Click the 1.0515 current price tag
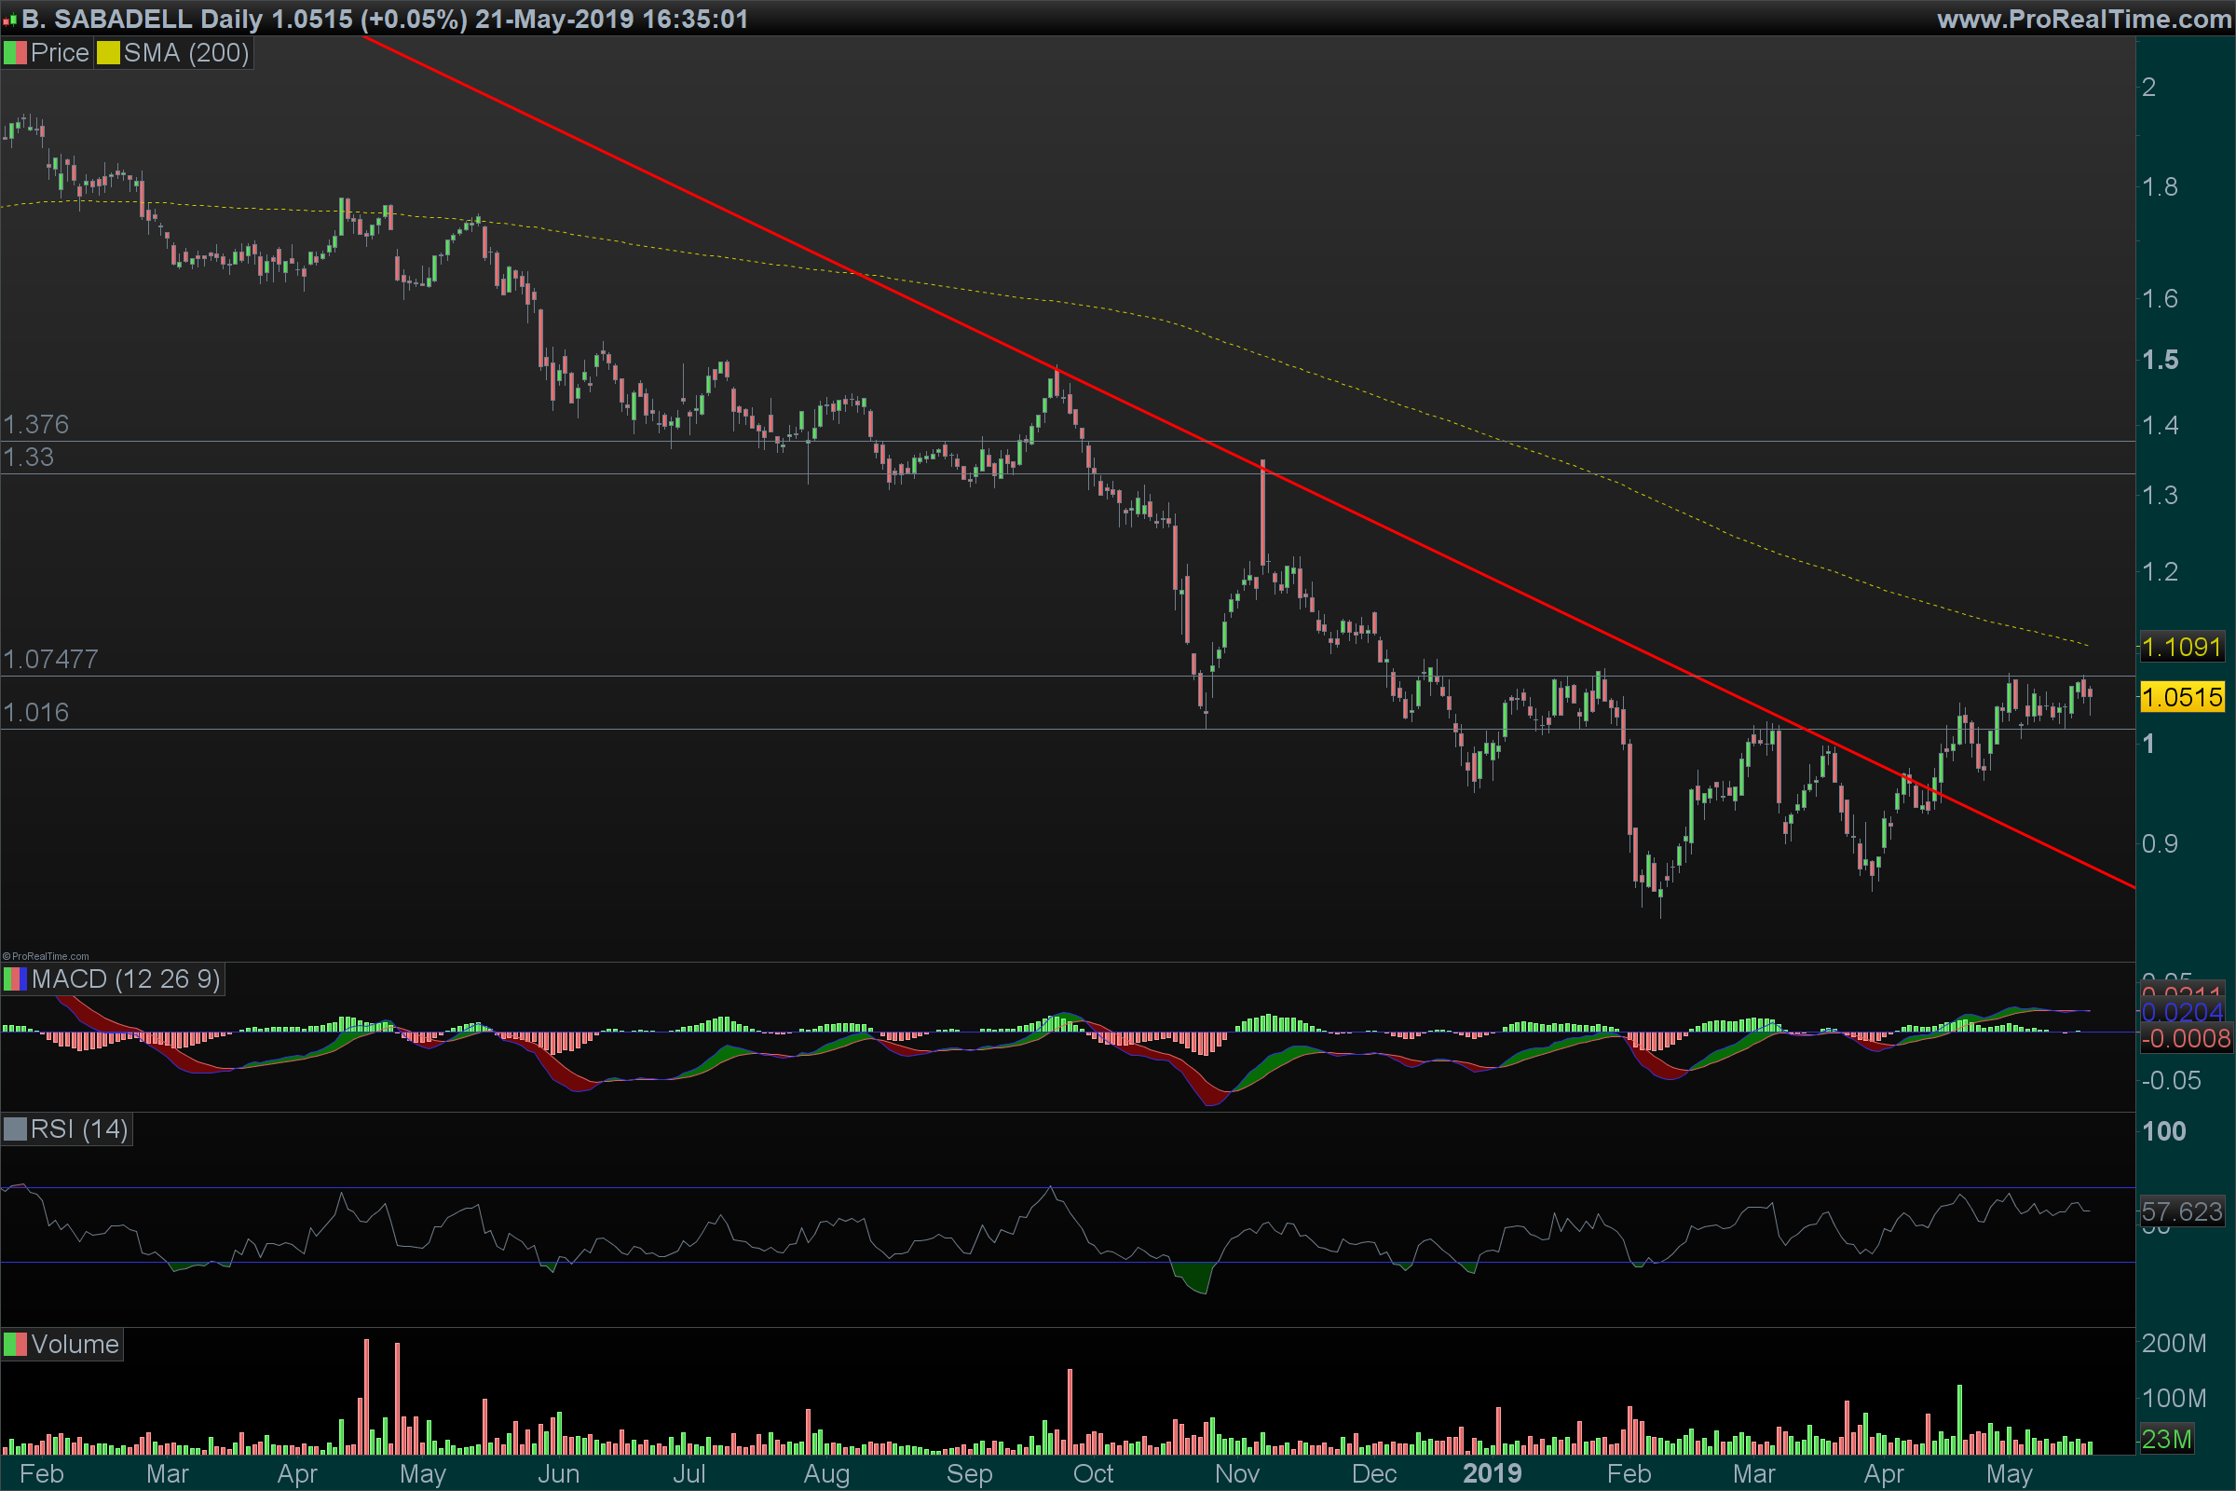 coord(2181,697)
